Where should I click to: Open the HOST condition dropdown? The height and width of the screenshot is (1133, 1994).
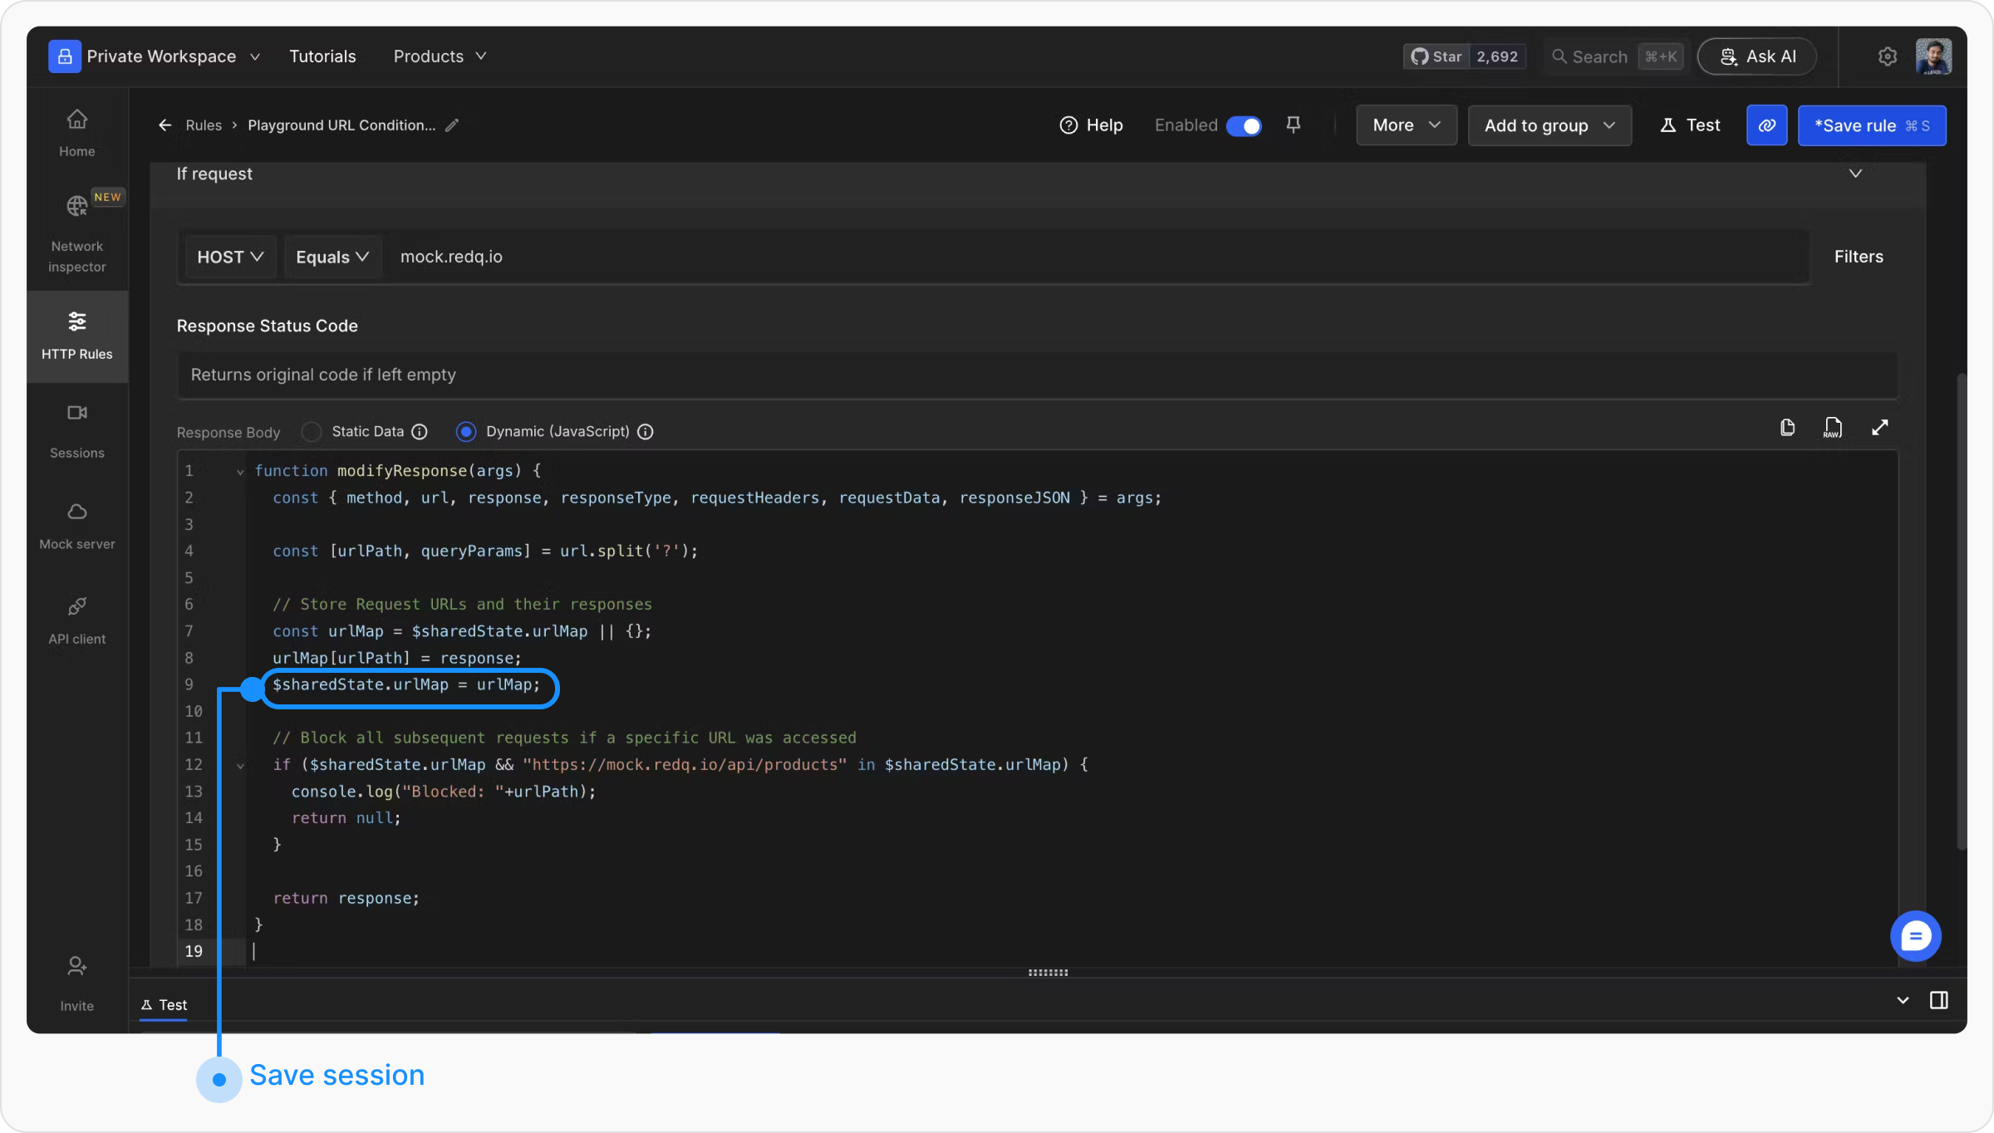pyautogui.click(x=230, y=257)
